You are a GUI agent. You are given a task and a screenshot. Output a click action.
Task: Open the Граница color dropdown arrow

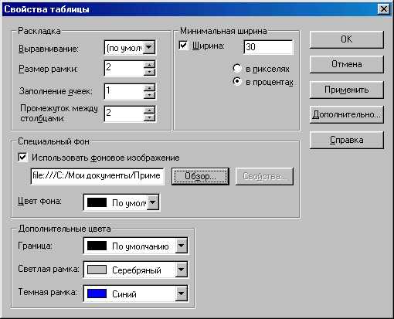(x=182, y=246)
